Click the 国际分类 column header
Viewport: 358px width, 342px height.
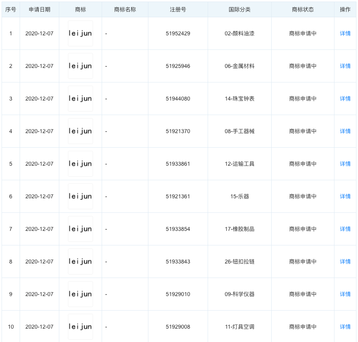(239, 9)
